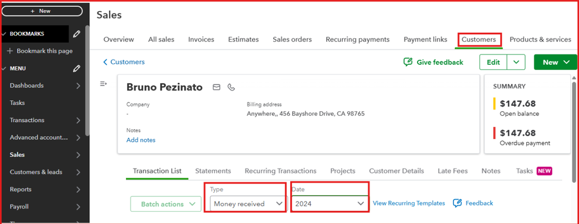Viewport: 579px width, 224px height.
Task: Click the phone icon next to Bruno Pezinato
Action: (x=231, y=87)
